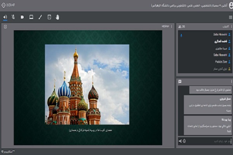Image resolution: width=233 pixels, height=155 pixels.
Task: Open the user profile avatar
Action: pyautogui.click(x=231, y=5)
